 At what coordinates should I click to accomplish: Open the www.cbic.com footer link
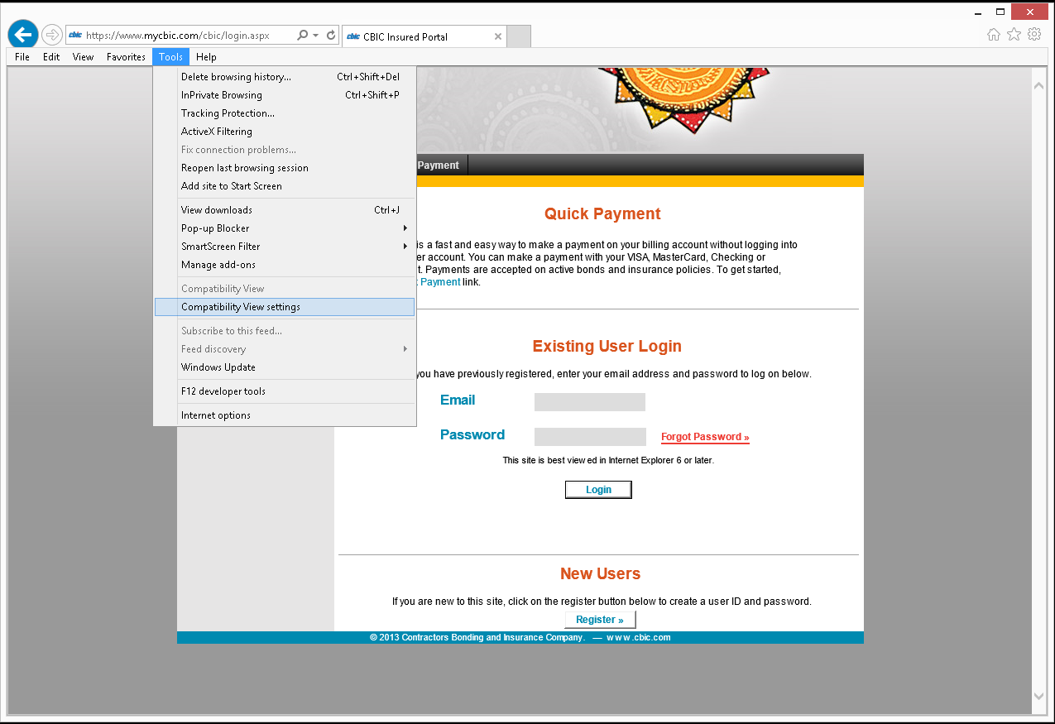639,638
